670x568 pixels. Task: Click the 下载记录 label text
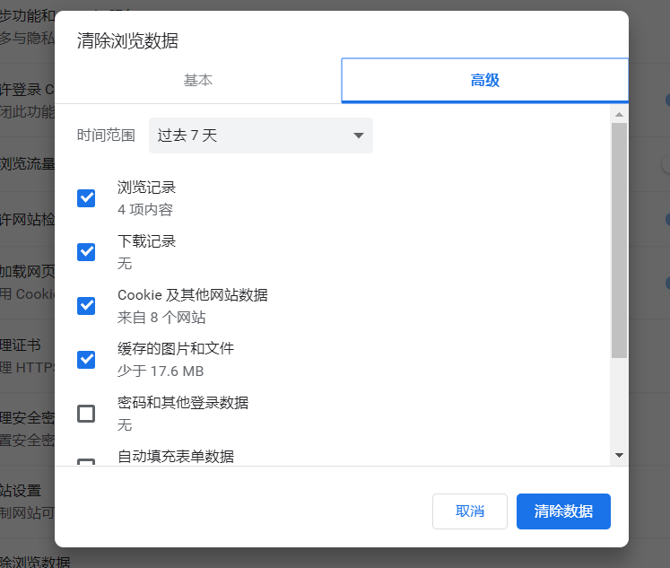[146, 241]
